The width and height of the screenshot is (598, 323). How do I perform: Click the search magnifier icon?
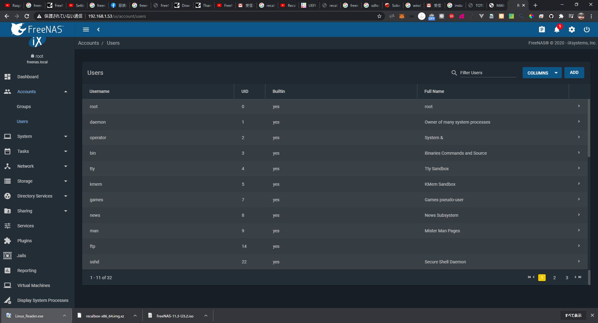454,73
